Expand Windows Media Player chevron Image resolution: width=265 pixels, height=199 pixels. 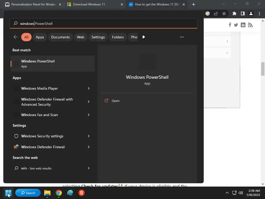(x=89, y=88)
